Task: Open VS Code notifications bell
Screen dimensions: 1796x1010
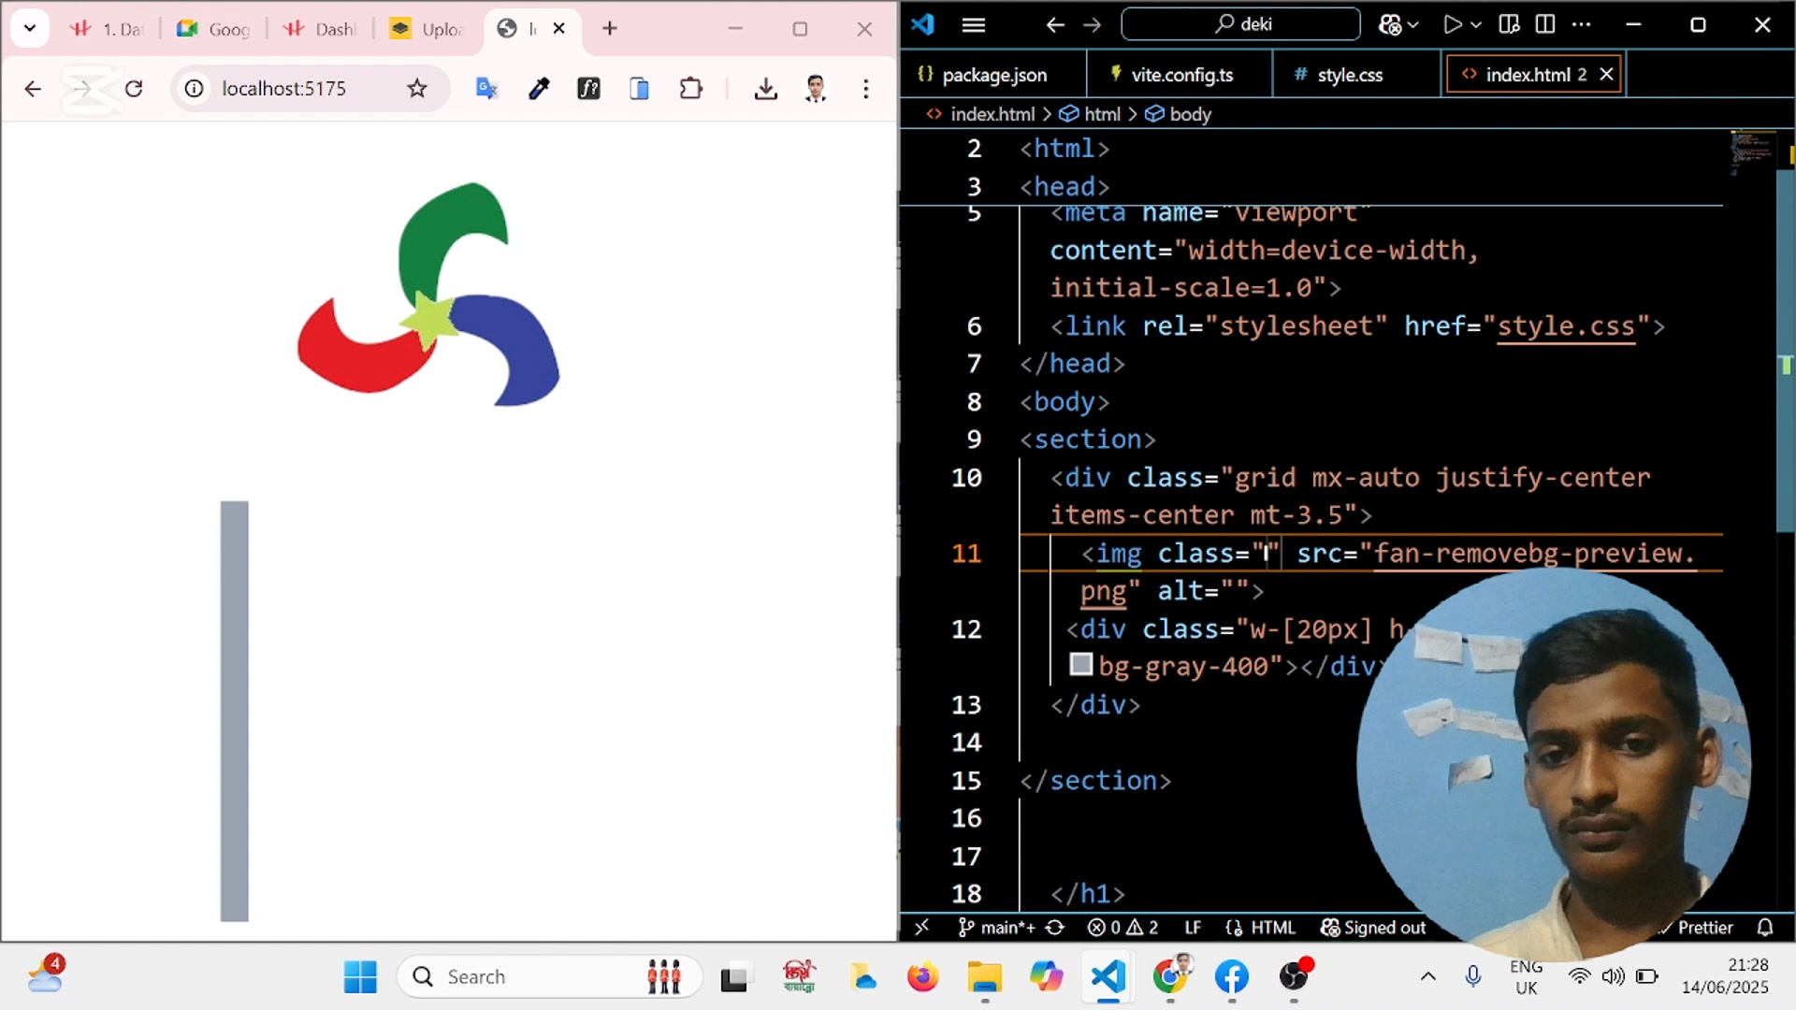Action: tap(1765, 928)
